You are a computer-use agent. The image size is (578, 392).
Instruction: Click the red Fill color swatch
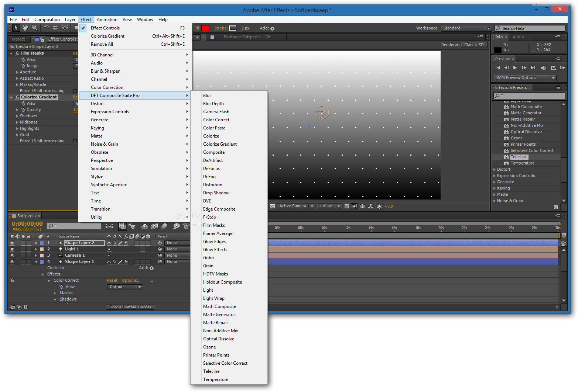[205, 28]
